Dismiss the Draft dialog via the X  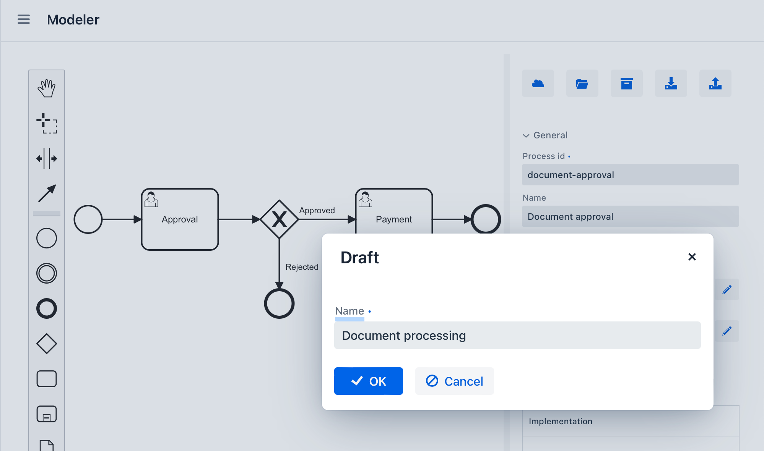click(692, 257)
